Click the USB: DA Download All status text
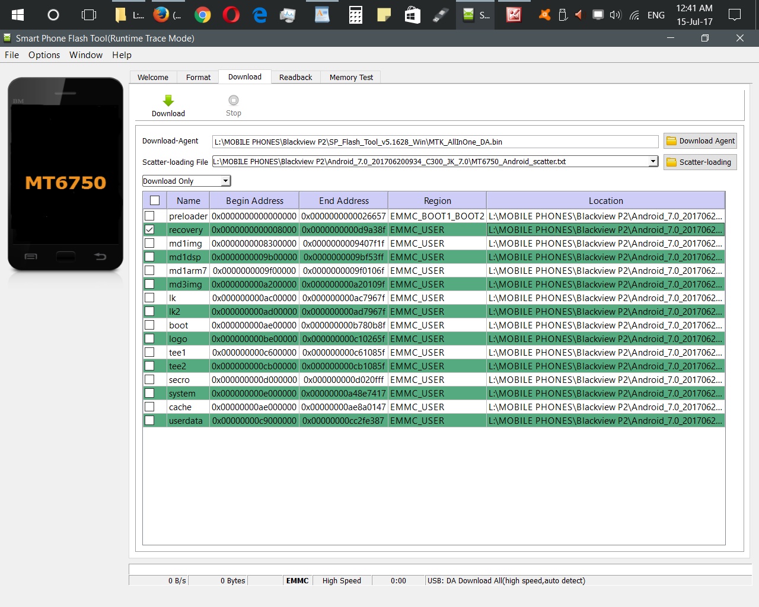This screenshot has height=607, width=759. pyautogui.click(x=506, y=581)
